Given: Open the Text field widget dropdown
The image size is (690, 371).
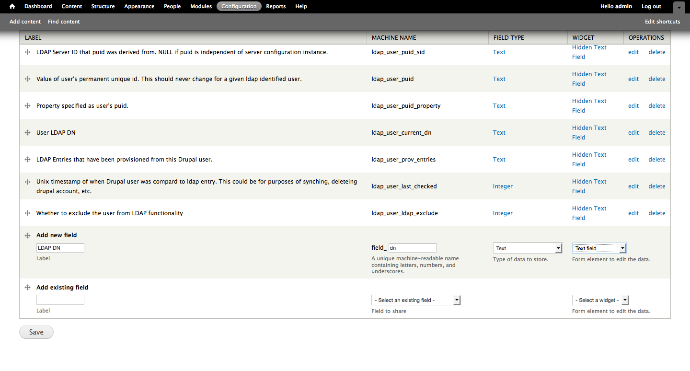Looking at the screenshot, I should pyautogui.click(x=599, y=248).
